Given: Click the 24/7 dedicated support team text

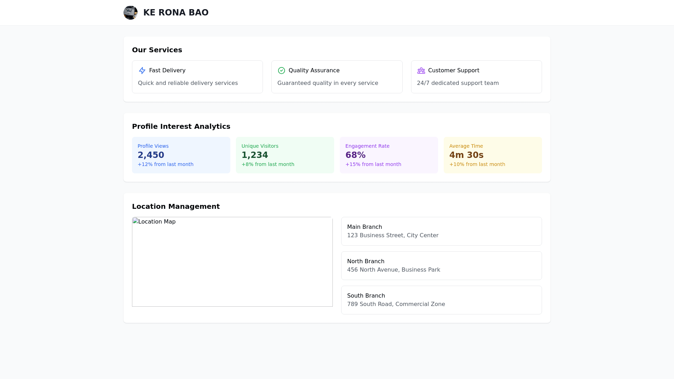Looking at the screenshot, I should click(458, 83).
